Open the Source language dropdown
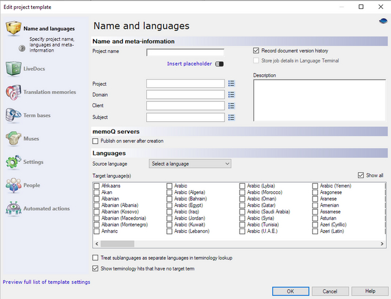 click(190, 164)
